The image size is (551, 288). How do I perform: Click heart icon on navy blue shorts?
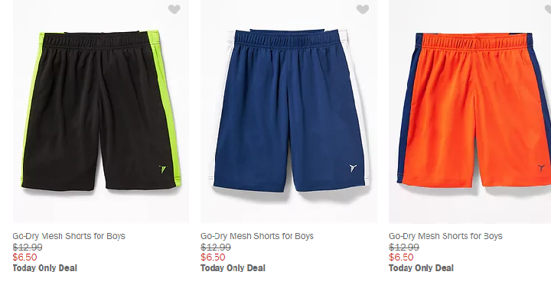[x=362, y=9]
